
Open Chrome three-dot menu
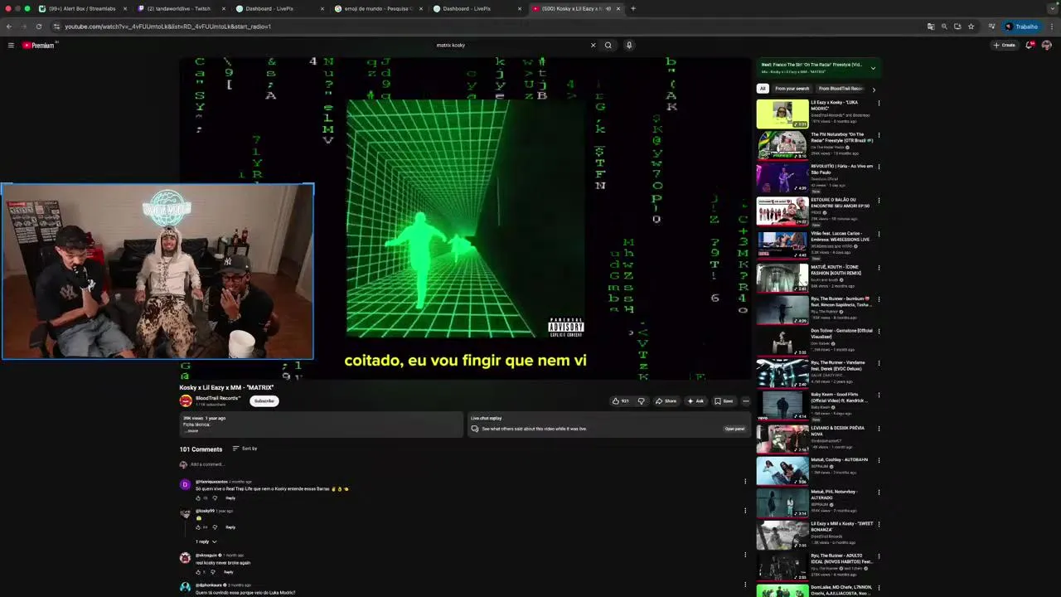click(x=1051, y=27)
